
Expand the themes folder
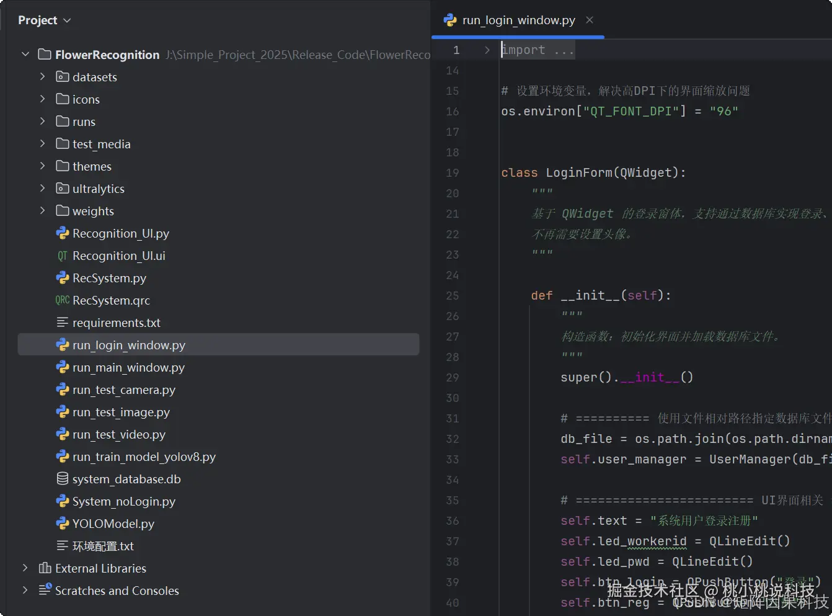pos(43,166)
